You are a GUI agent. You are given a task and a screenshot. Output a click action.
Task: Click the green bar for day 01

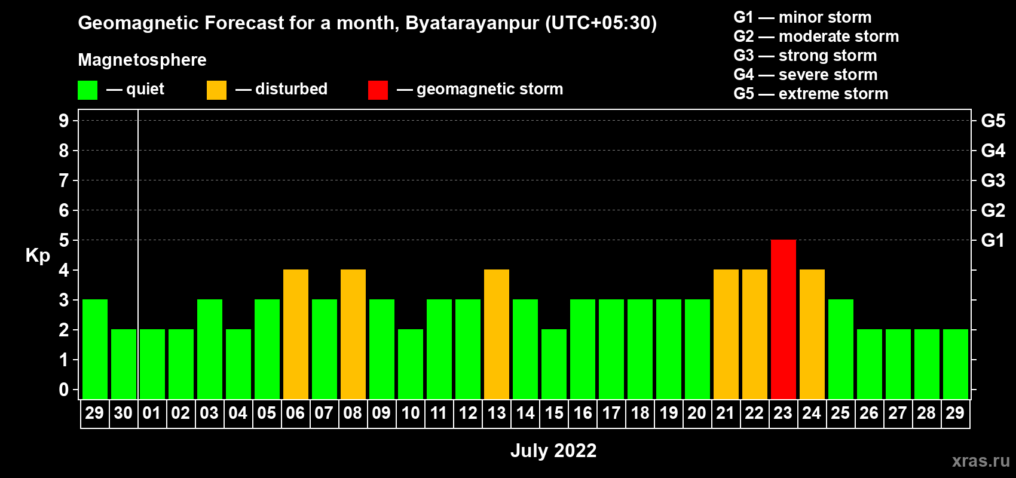(x=152, y=364)
